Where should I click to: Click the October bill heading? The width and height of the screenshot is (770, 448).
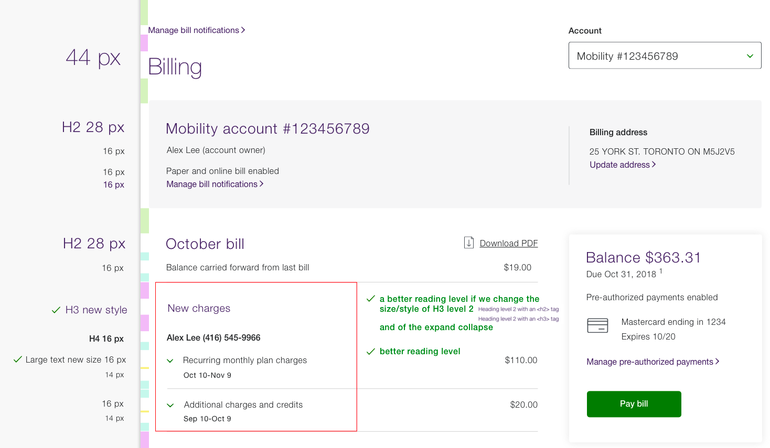[x=205, y=244]
